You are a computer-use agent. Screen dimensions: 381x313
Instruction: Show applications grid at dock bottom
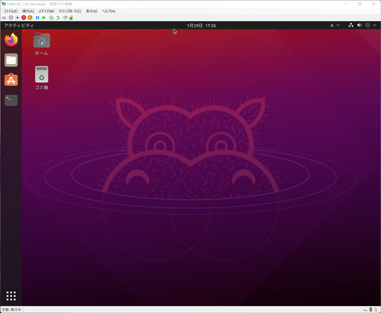tap(11, 296)
